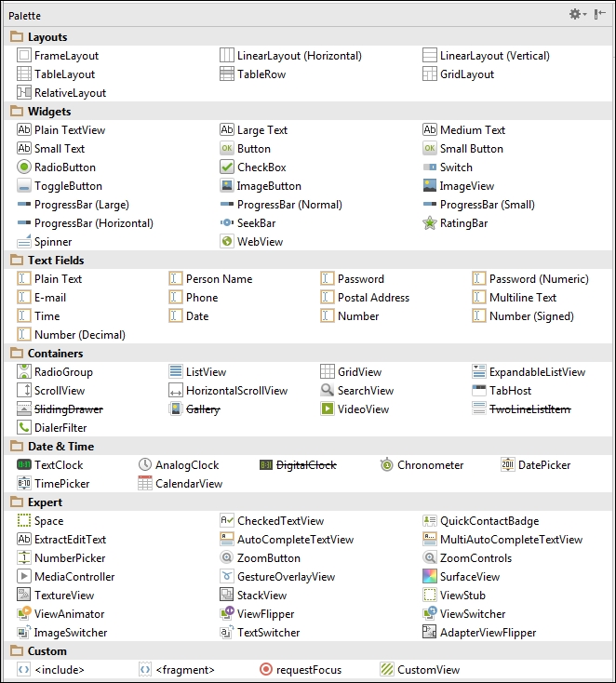Choose the SearchView magnifier icon
616x683 pixels.
tap(328, 391)
